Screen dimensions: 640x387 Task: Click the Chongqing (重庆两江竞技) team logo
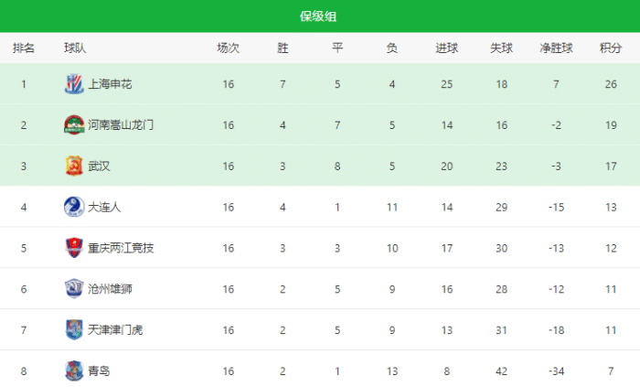pos(73,248)
